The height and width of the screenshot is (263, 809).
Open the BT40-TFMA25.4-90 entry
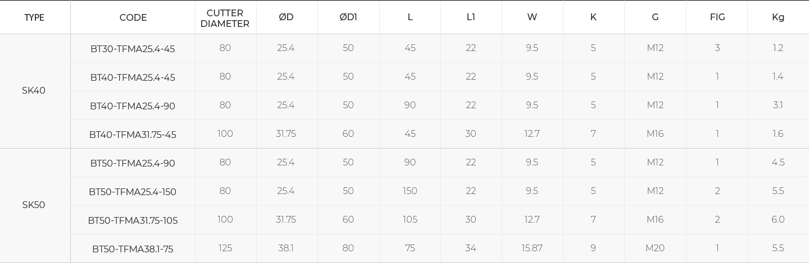133,106
